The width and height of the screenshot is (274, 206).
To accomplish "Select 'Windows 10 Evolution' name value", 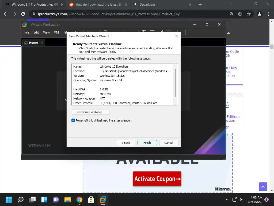I will (x=113, y=67).
